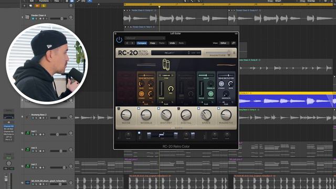Screen dimensions: 336x189
Task: Enable the Noise module checkbox
Action: [119, 109]
